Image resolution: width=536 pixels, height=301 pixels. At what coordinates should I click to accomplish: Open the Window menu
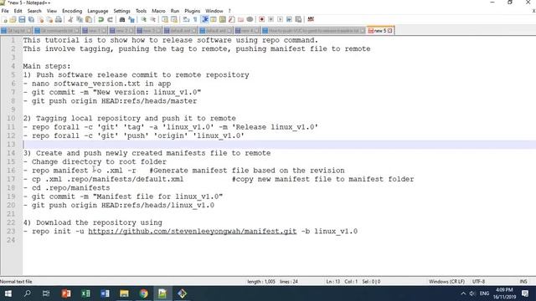tap(214, 11)
